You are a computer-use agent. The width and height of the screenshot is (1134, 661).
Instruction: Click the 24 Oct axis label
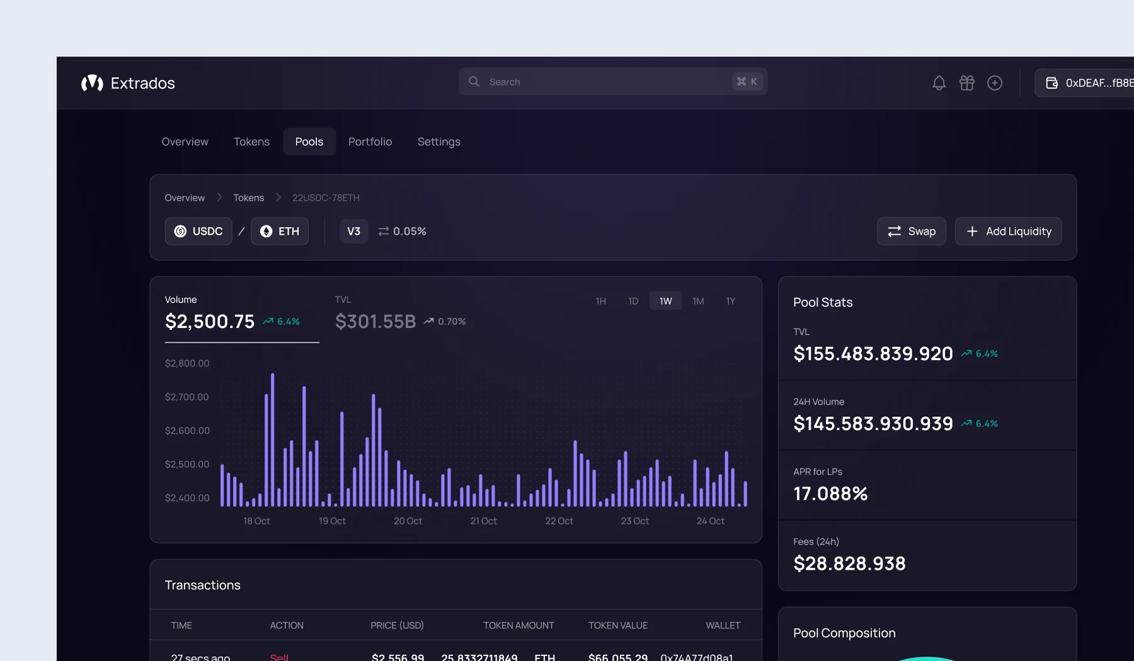pos(711,521)
